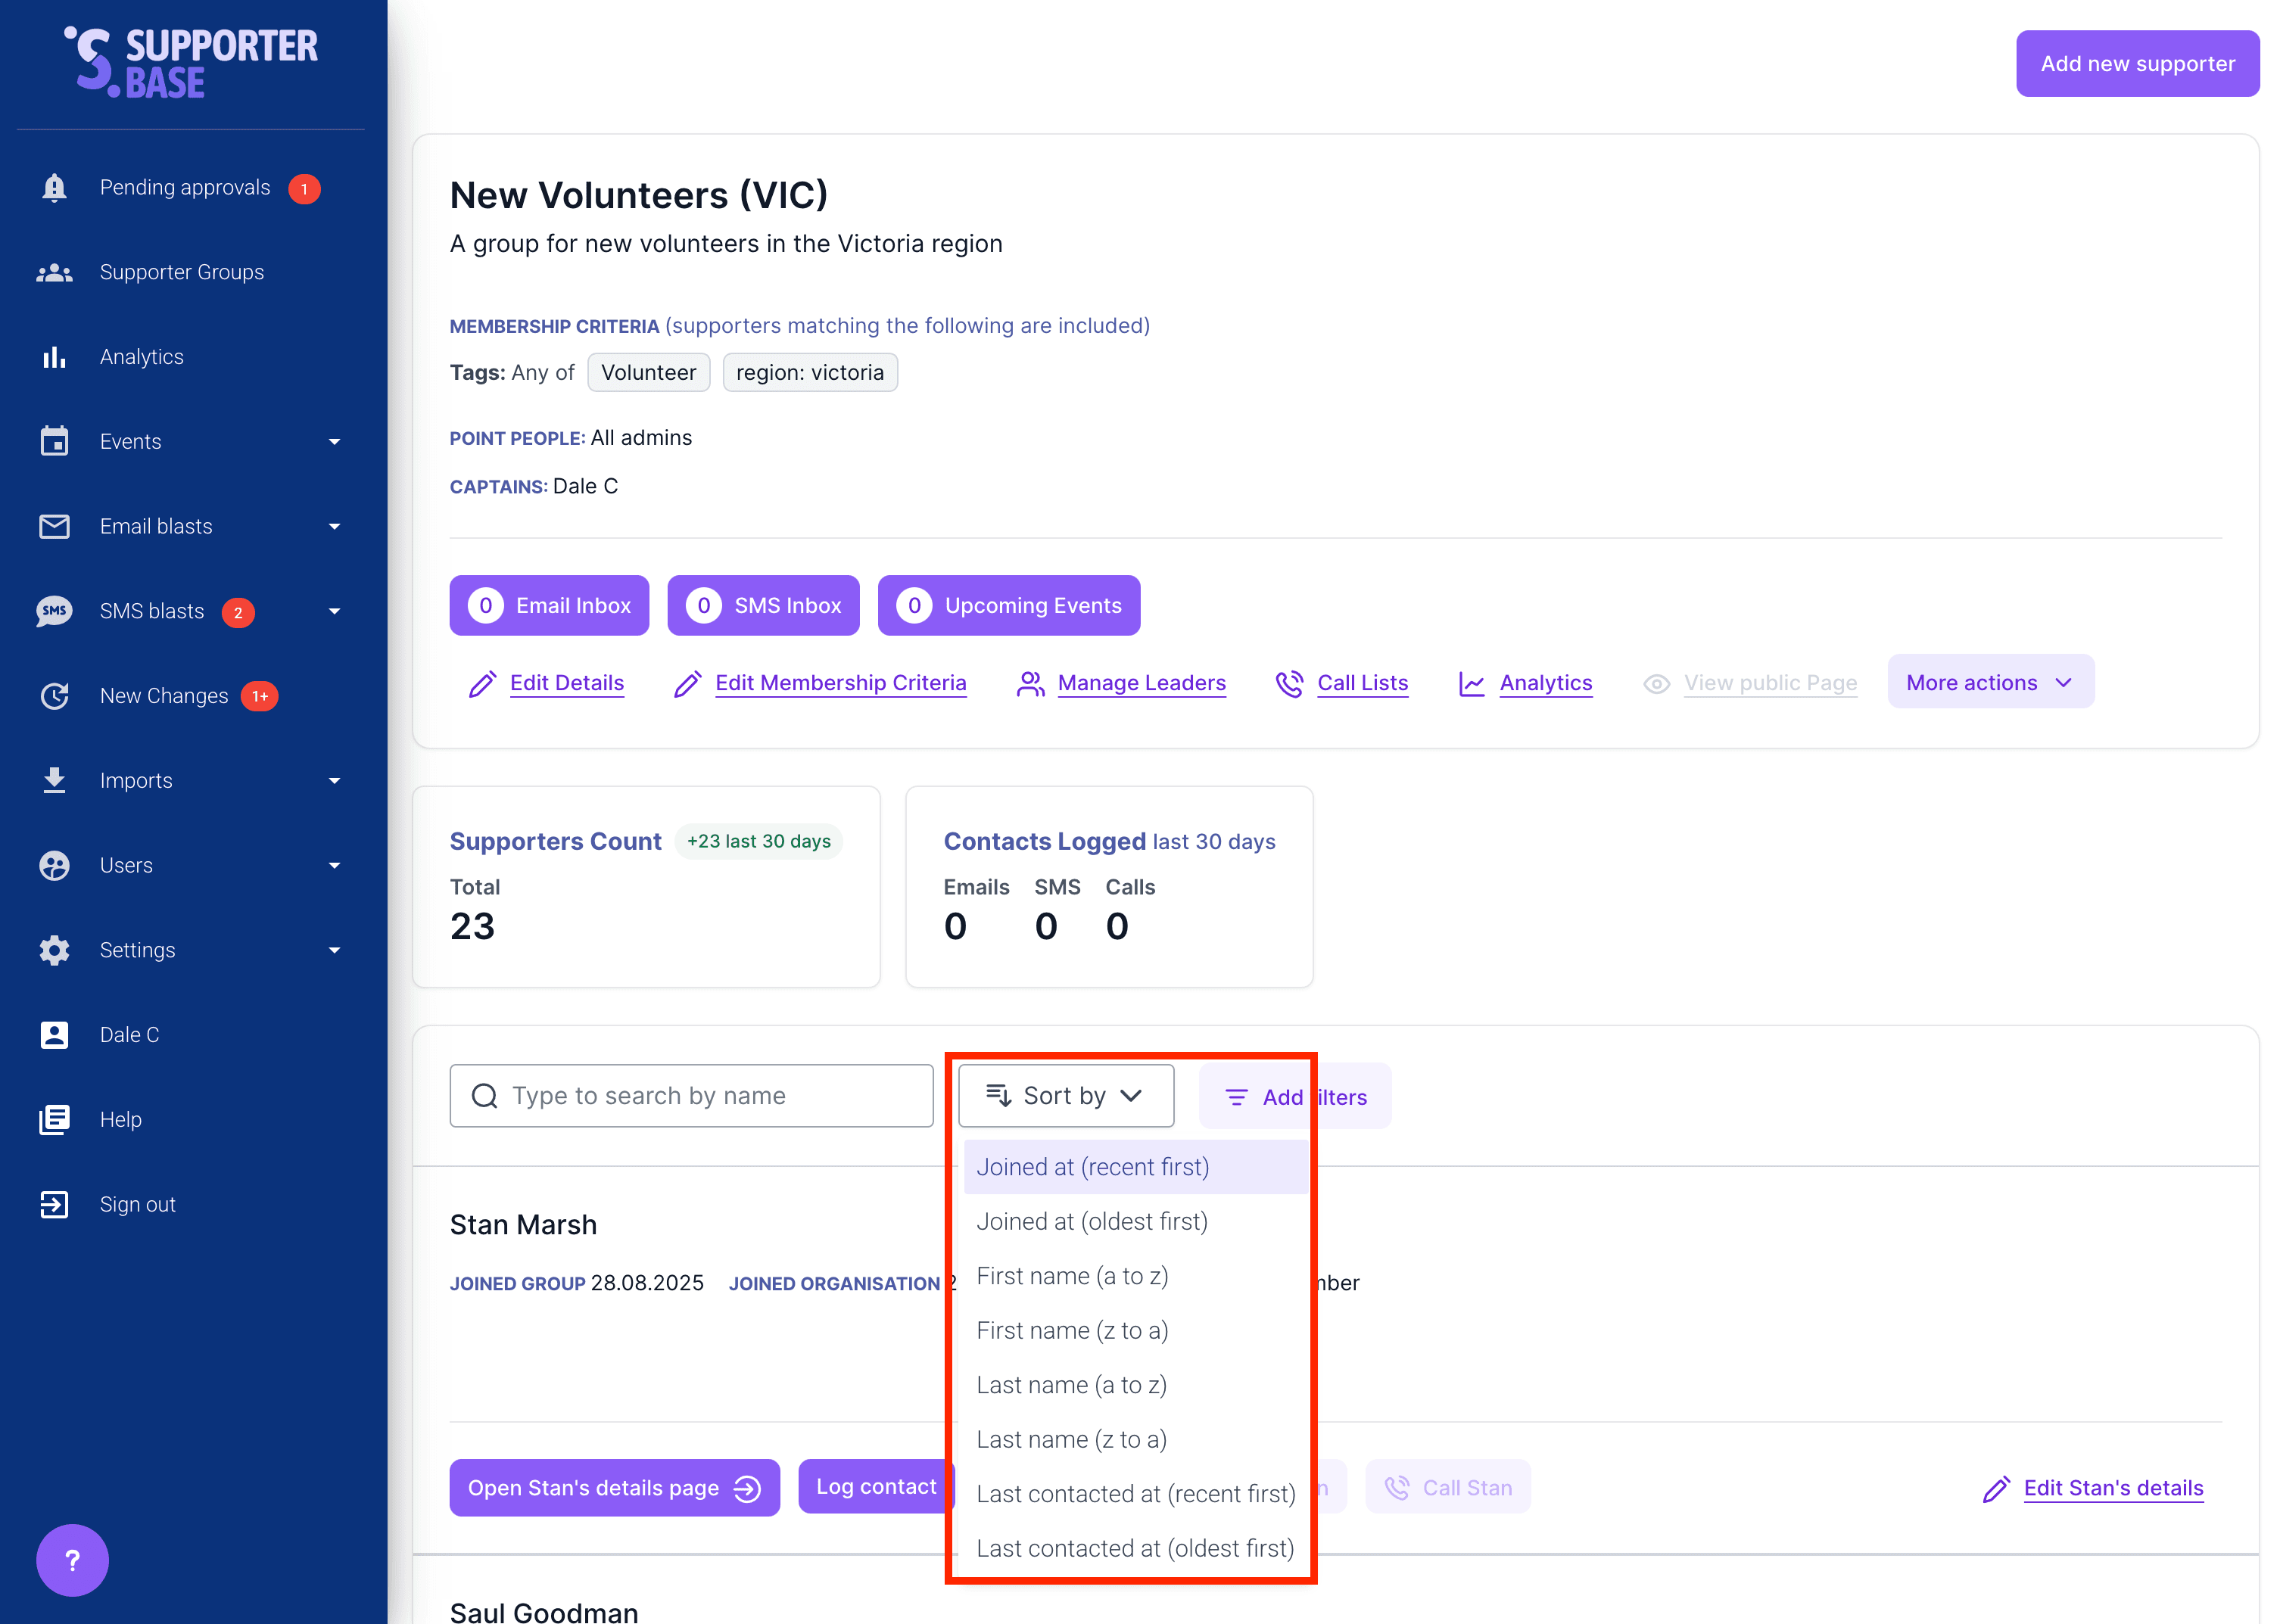The image size is (2280, 1624).
Task: Open the Sort by dropdown
Action: pos(1065,1095)
